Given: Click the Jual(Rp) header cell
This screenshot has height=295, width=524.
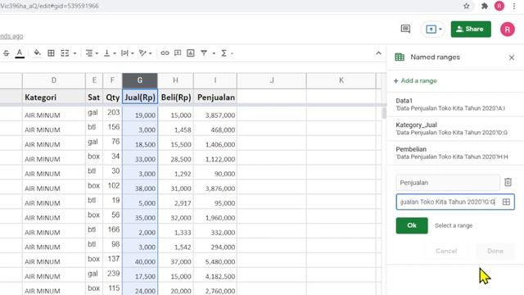Looking at the screenshot, I should [x=140, y=98].
